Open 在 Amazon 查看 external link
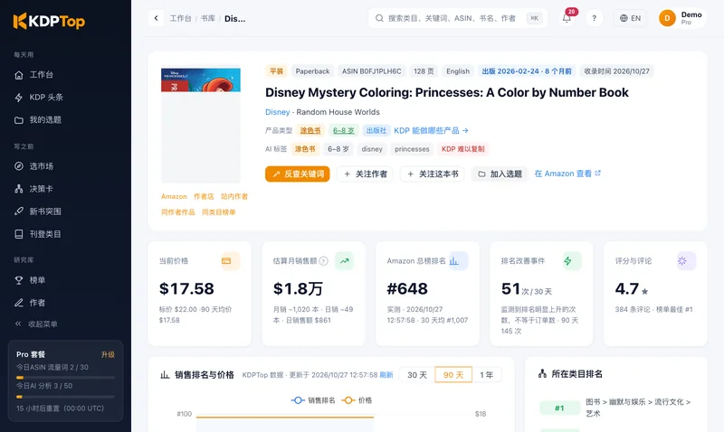Image resolution: width=724 pixels, height=432 pixels. tap(567, 174)
